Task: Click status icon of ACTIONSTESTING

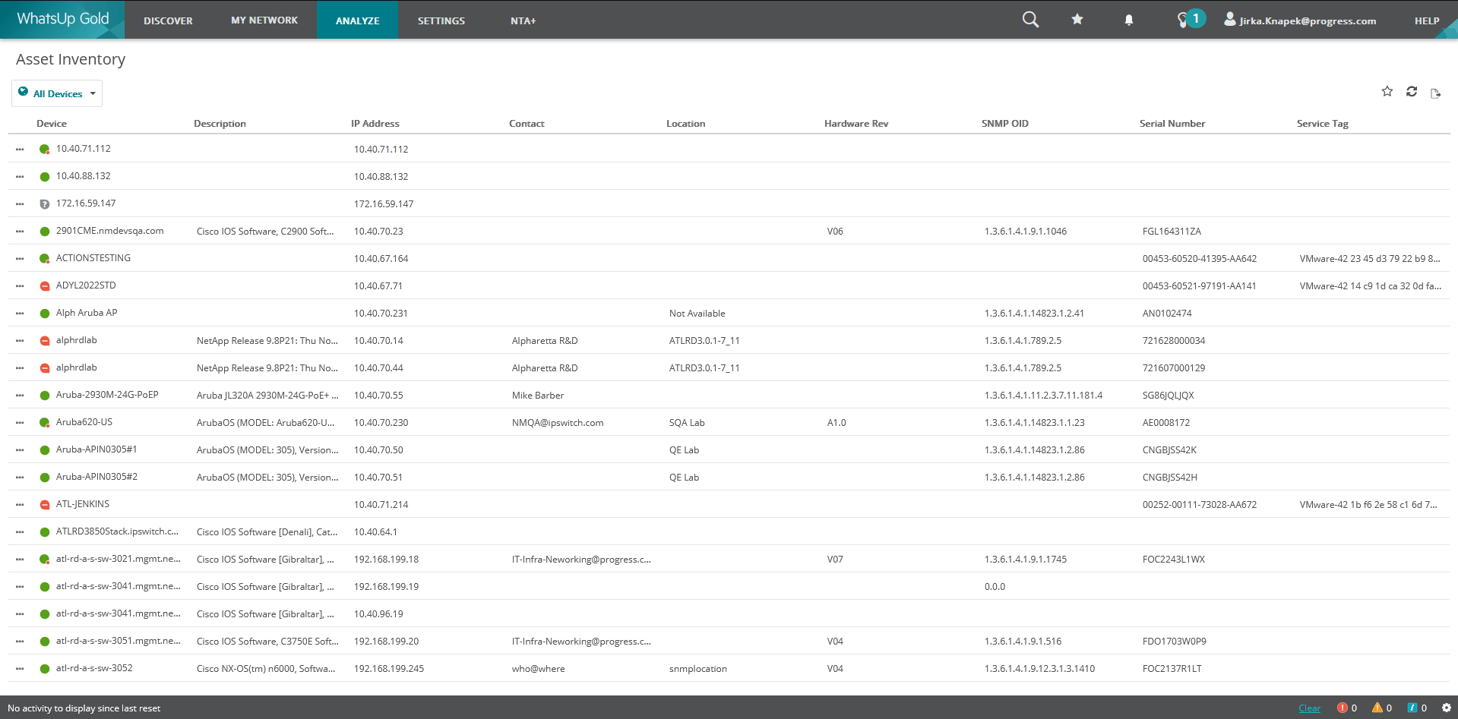Action: click(45, 259)
